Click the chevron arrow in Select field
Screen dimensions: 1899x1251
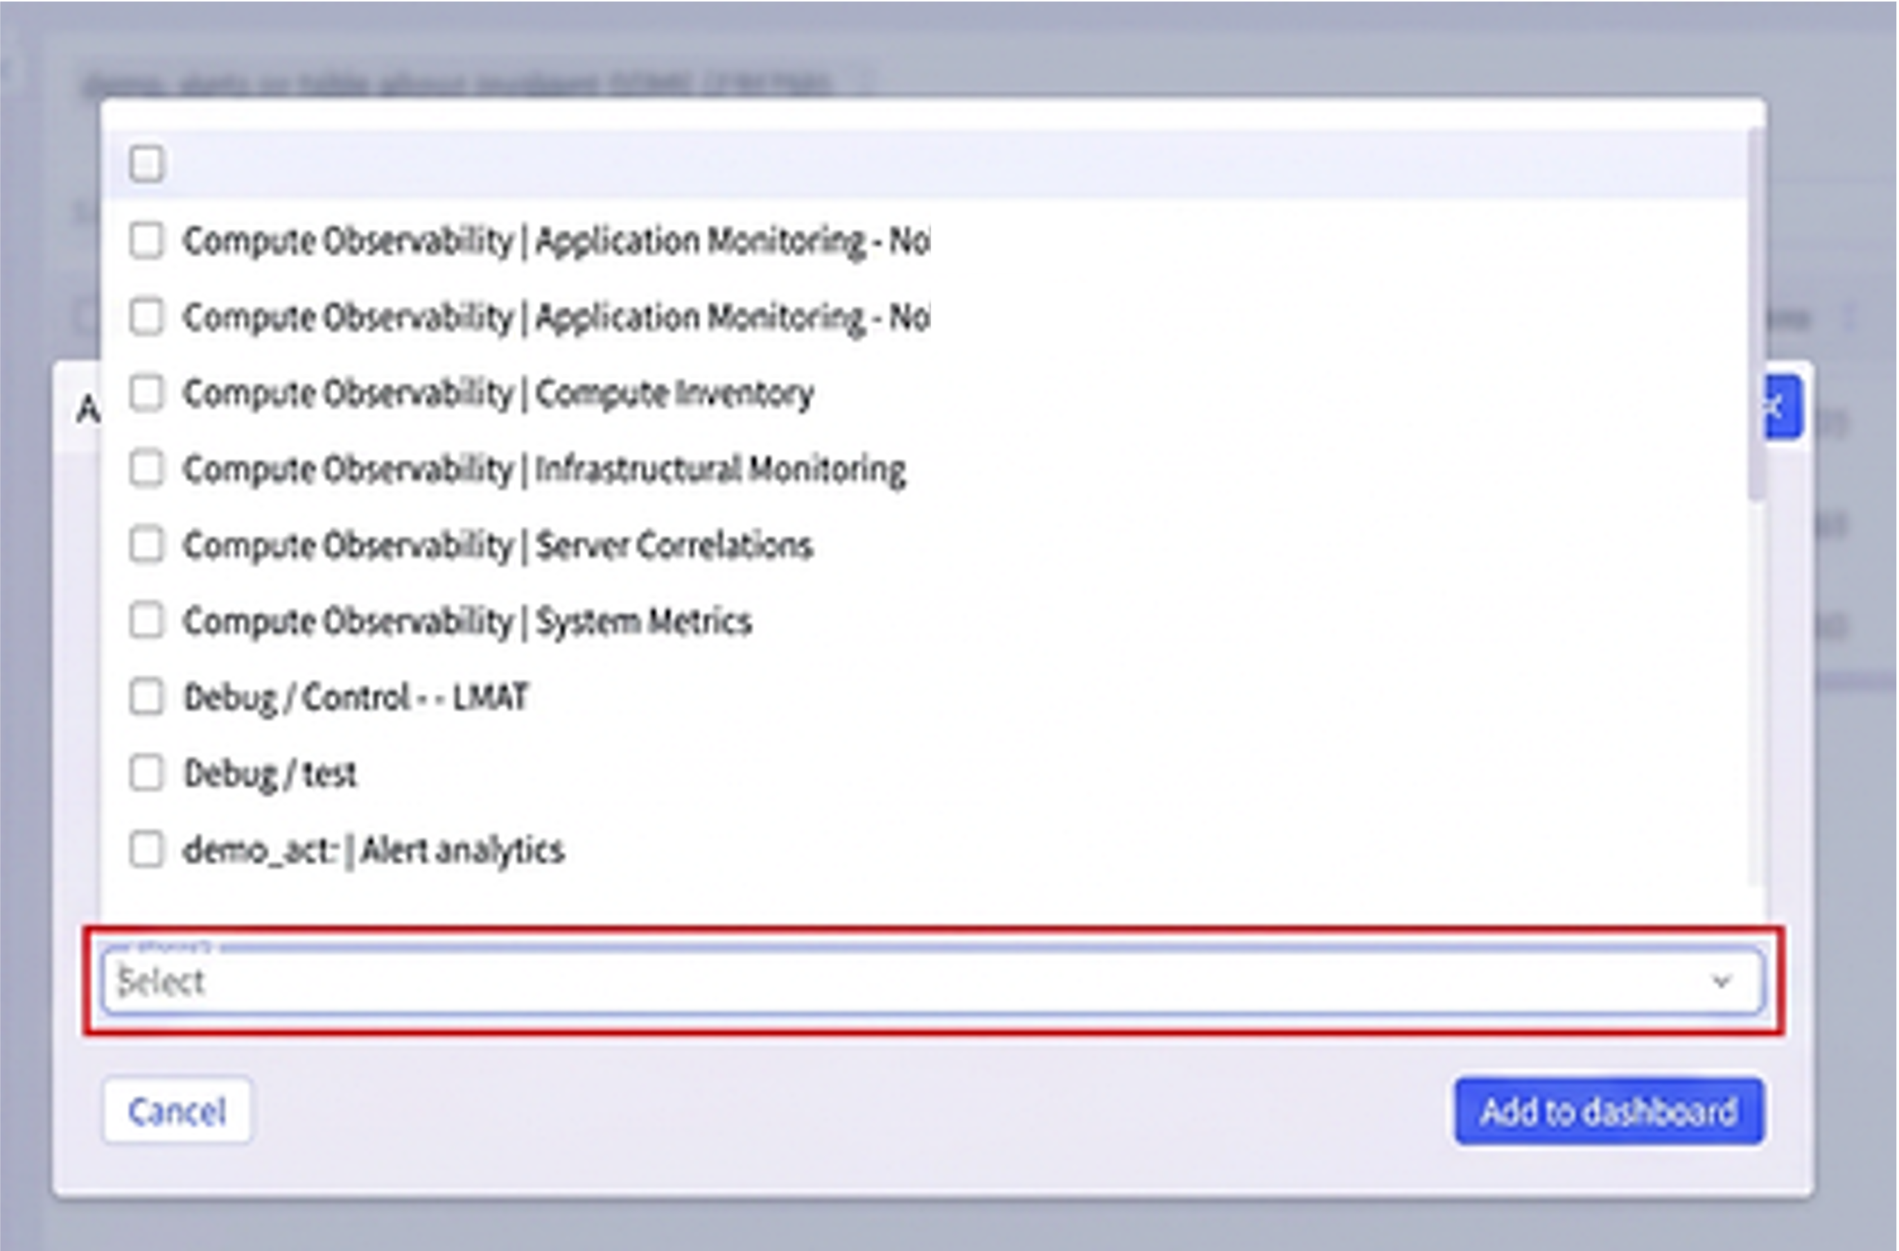coord(1722,981)
